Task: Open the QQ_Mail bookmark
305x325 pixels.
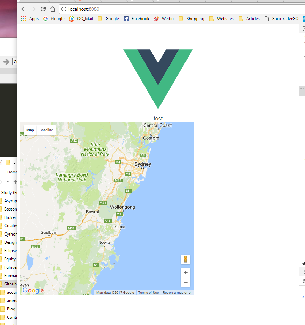Action: [x=81, y=19]
